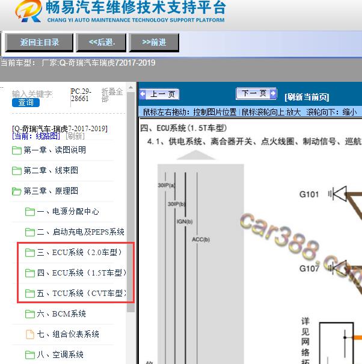
Task: Click the G107 ground label in diagram
Action: 309,268
